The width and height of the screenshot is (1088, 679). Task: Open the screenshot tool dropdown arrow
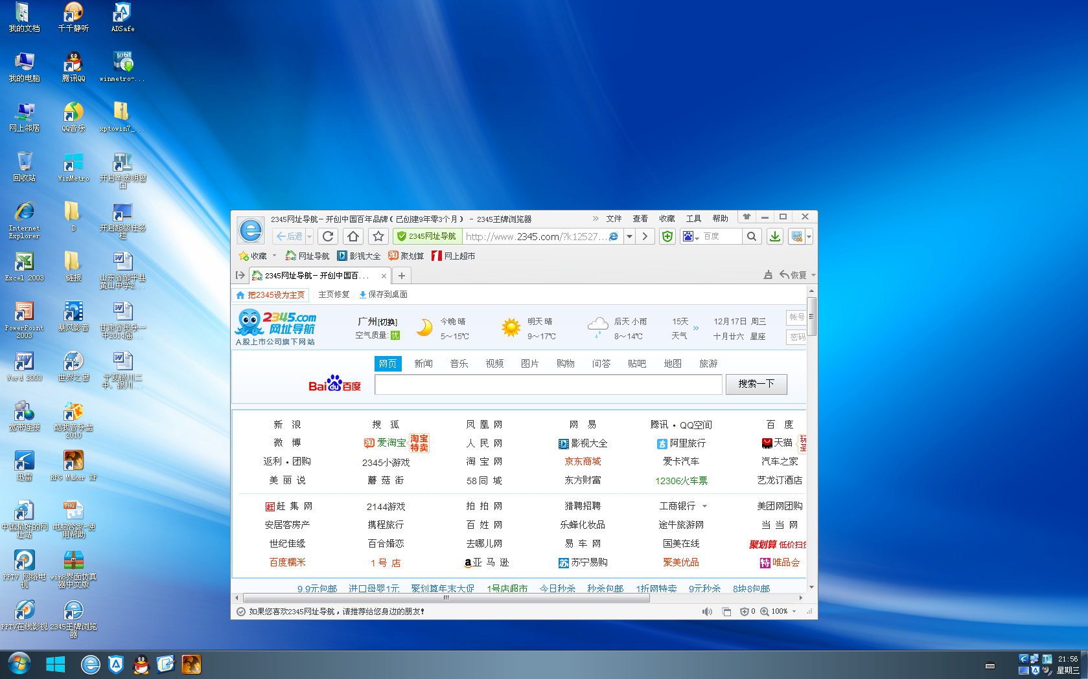pos(809,236)
